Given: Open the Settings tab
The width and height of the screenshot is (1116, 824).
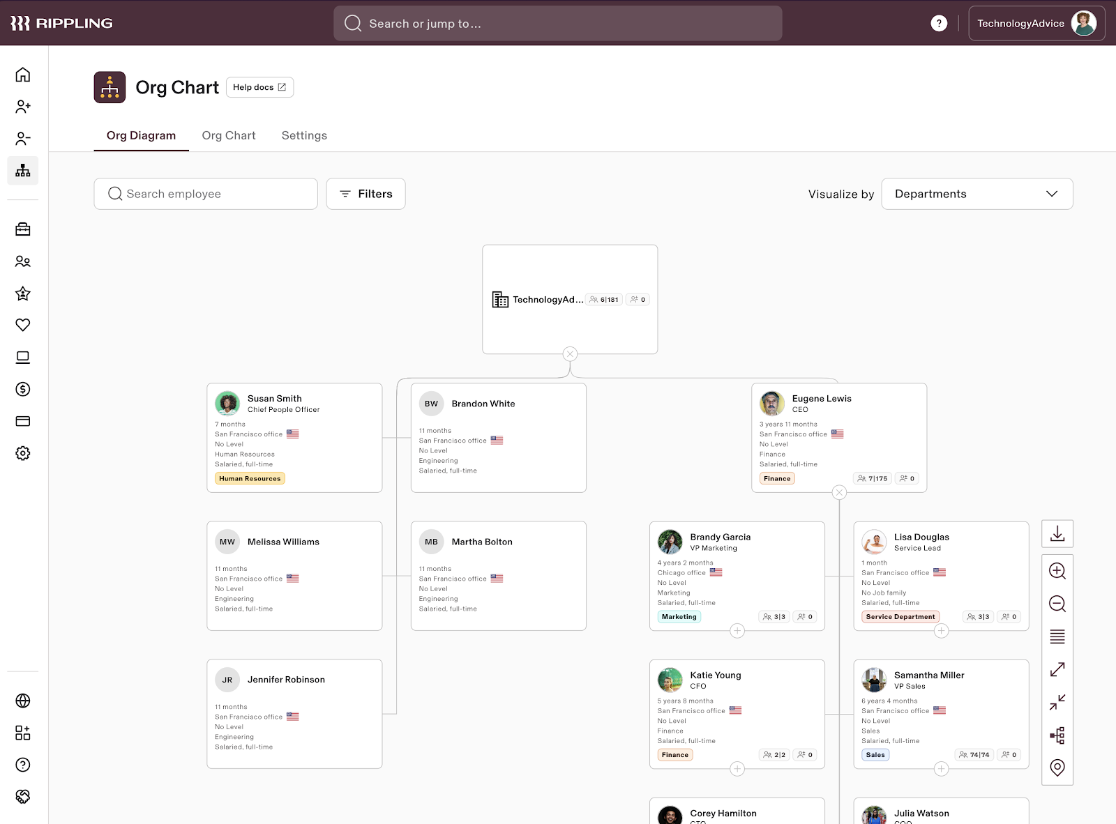Looking at the screenshot, I should [304, 135].
